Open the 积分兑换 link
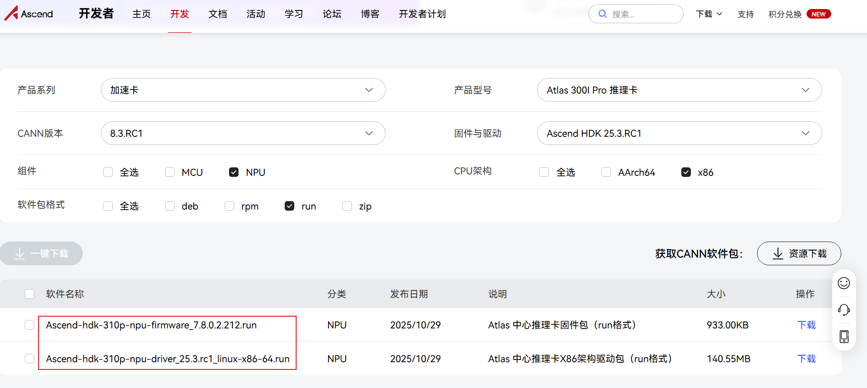This screenshot has width=867, height=388. [x=785, y=14]
